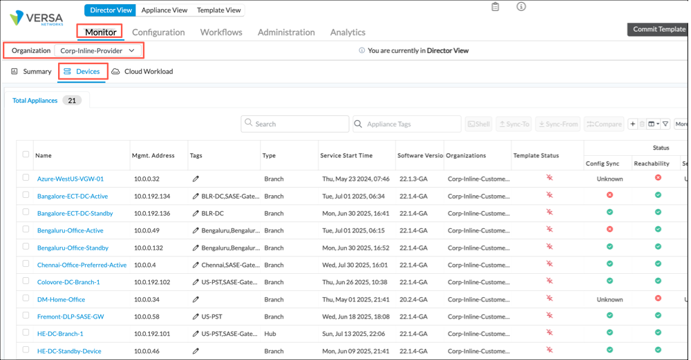Check the Bengaluru-Office-Standby row checkbox
The image size is (691, 360).
(26, 246)
